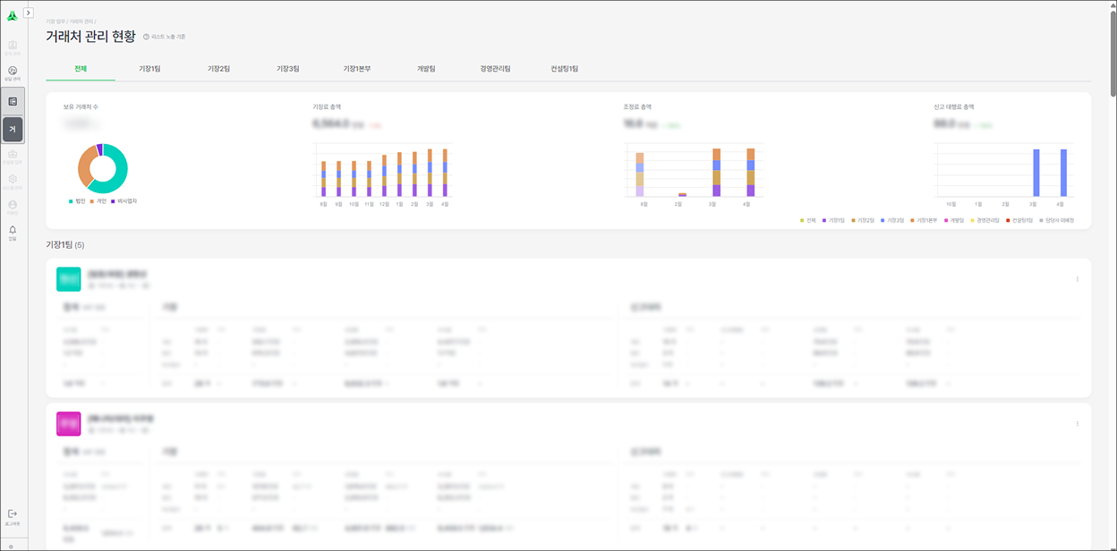The image size is (1117, 551).
Task: Switch to the 기장1팀 tab
Action: tap(149, 69)
